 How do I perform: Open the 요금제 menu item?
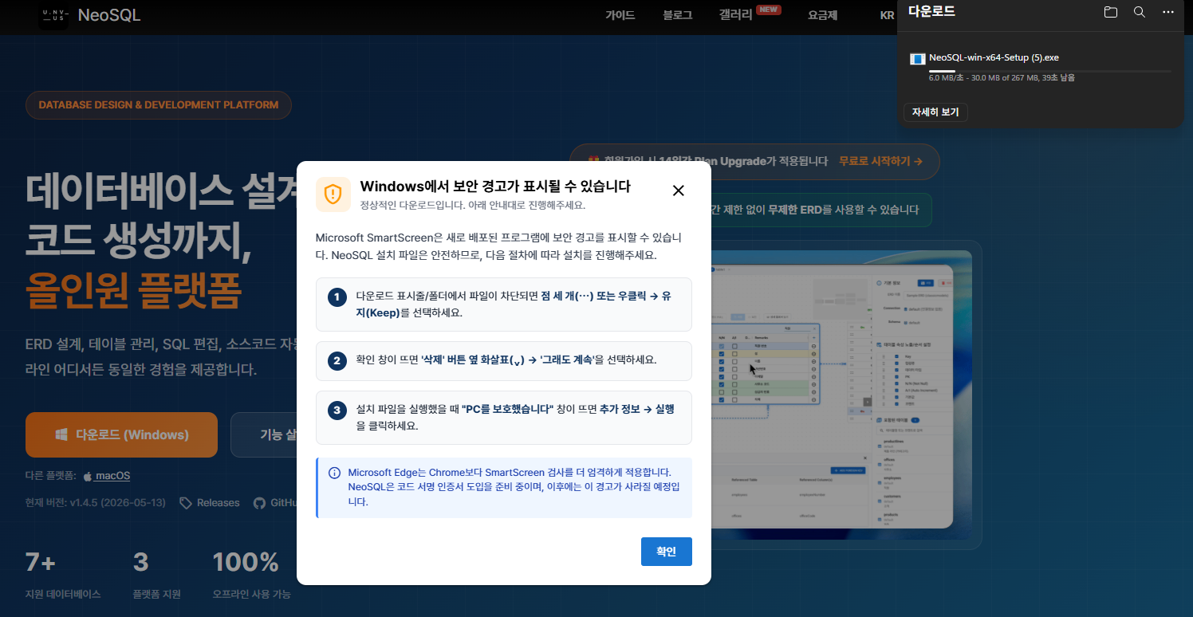(x=822, y=15)
